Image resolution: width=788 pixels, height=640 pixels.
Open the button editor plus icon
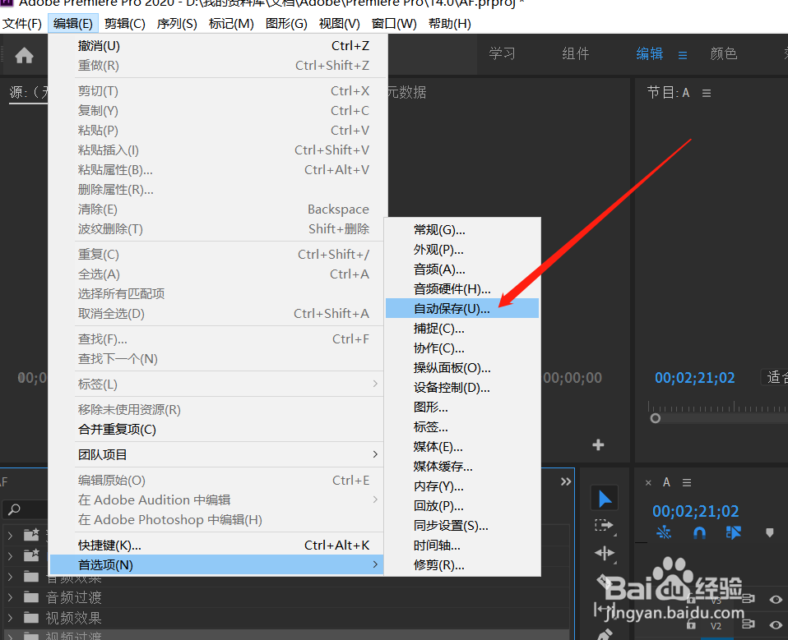[x=598, y=444]
